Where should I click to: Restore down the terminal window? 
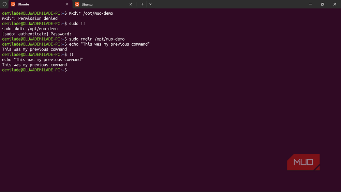click(x=323, y=4)
